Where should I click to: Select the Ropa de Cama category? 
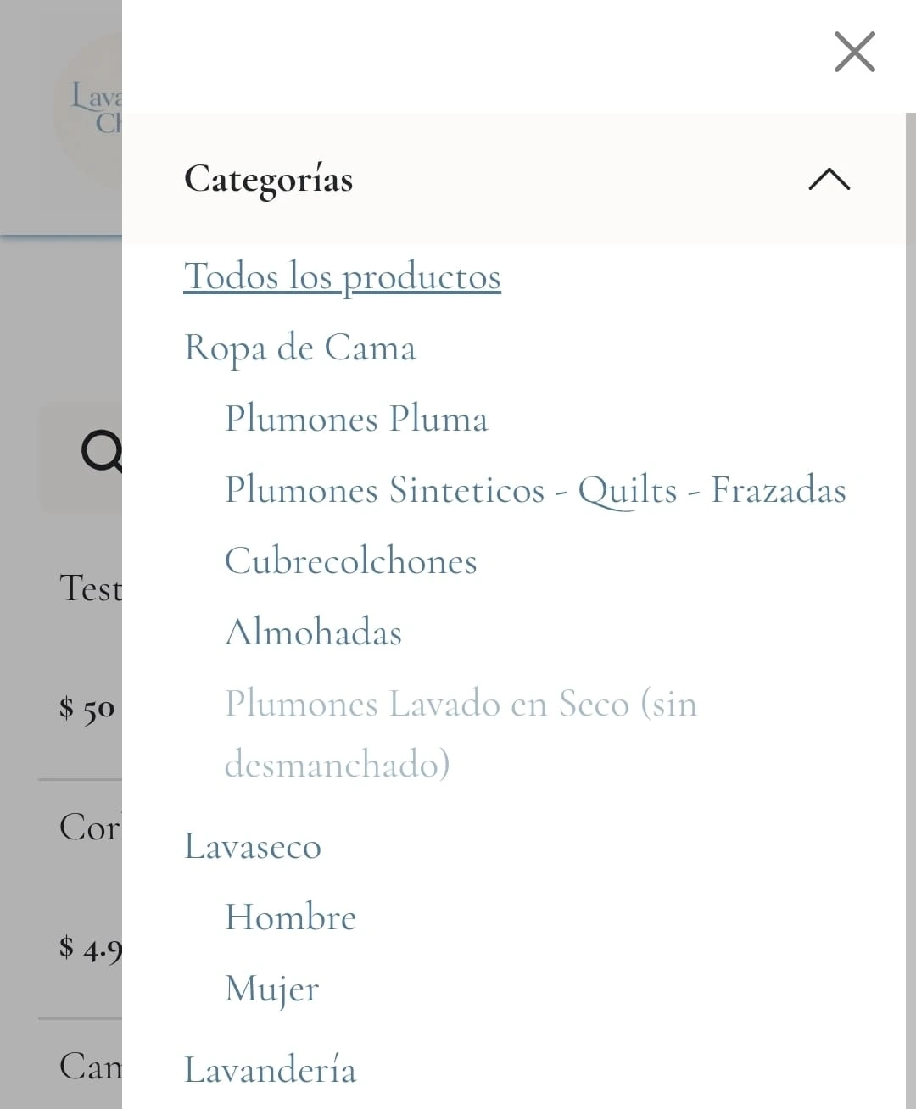coord(300,348)
